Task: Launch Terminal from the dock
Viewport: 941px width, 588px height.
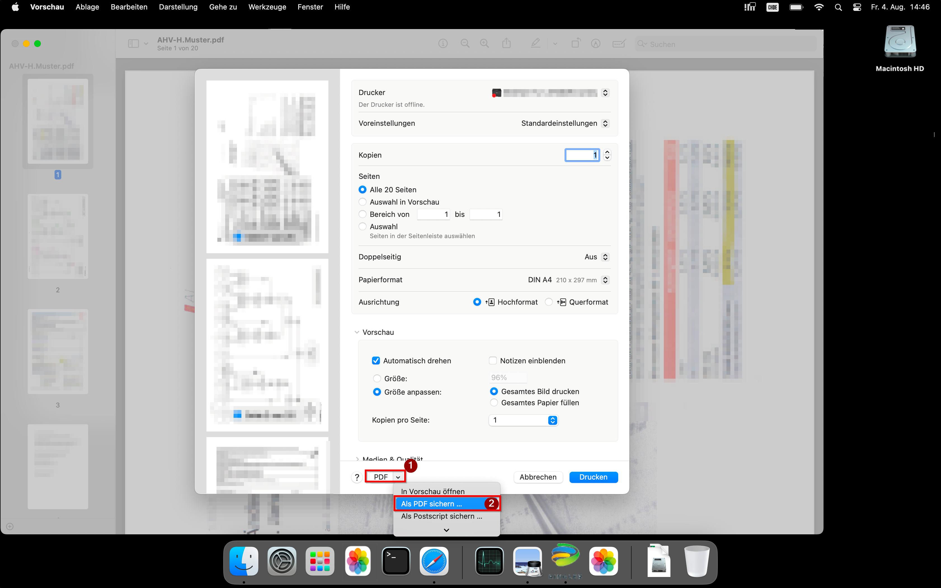Action: [x=396, y=561]
